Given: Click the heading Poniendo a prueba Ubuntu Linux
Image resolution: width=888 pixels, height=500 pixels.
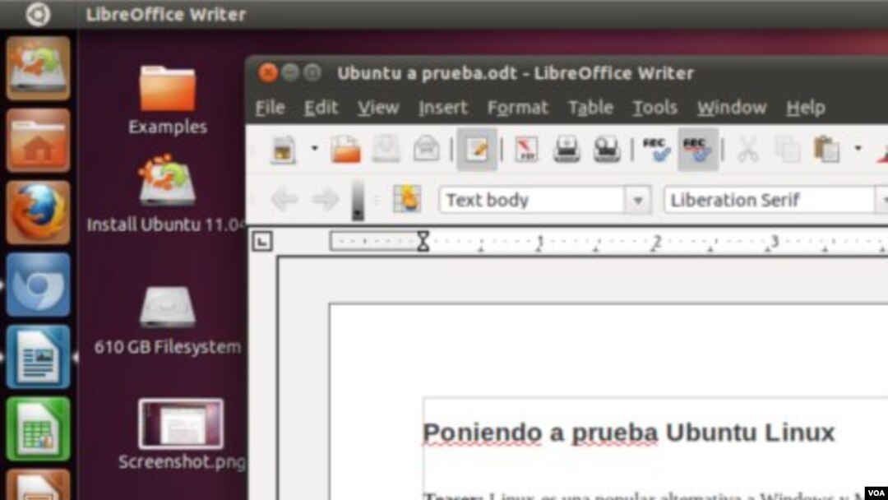Looking at the screenshot, I should [629, 433].
